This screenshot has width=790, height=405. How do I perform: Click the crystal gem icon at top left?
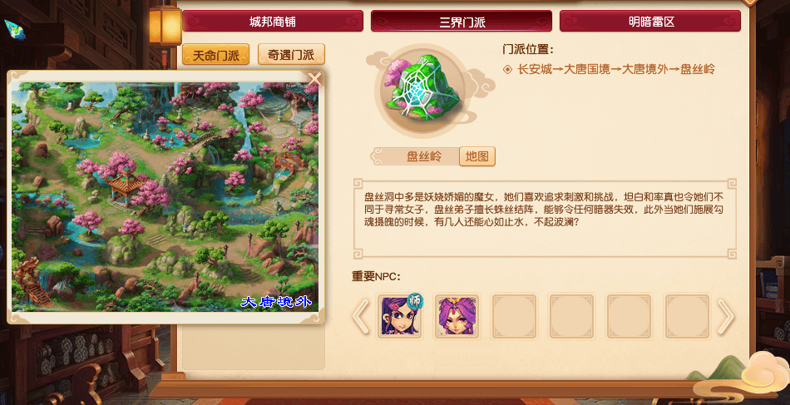[15, 30]
